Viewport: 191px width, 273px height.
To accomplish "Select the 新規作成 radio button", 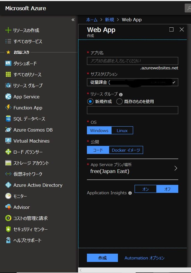I will [x=90, y=101].
